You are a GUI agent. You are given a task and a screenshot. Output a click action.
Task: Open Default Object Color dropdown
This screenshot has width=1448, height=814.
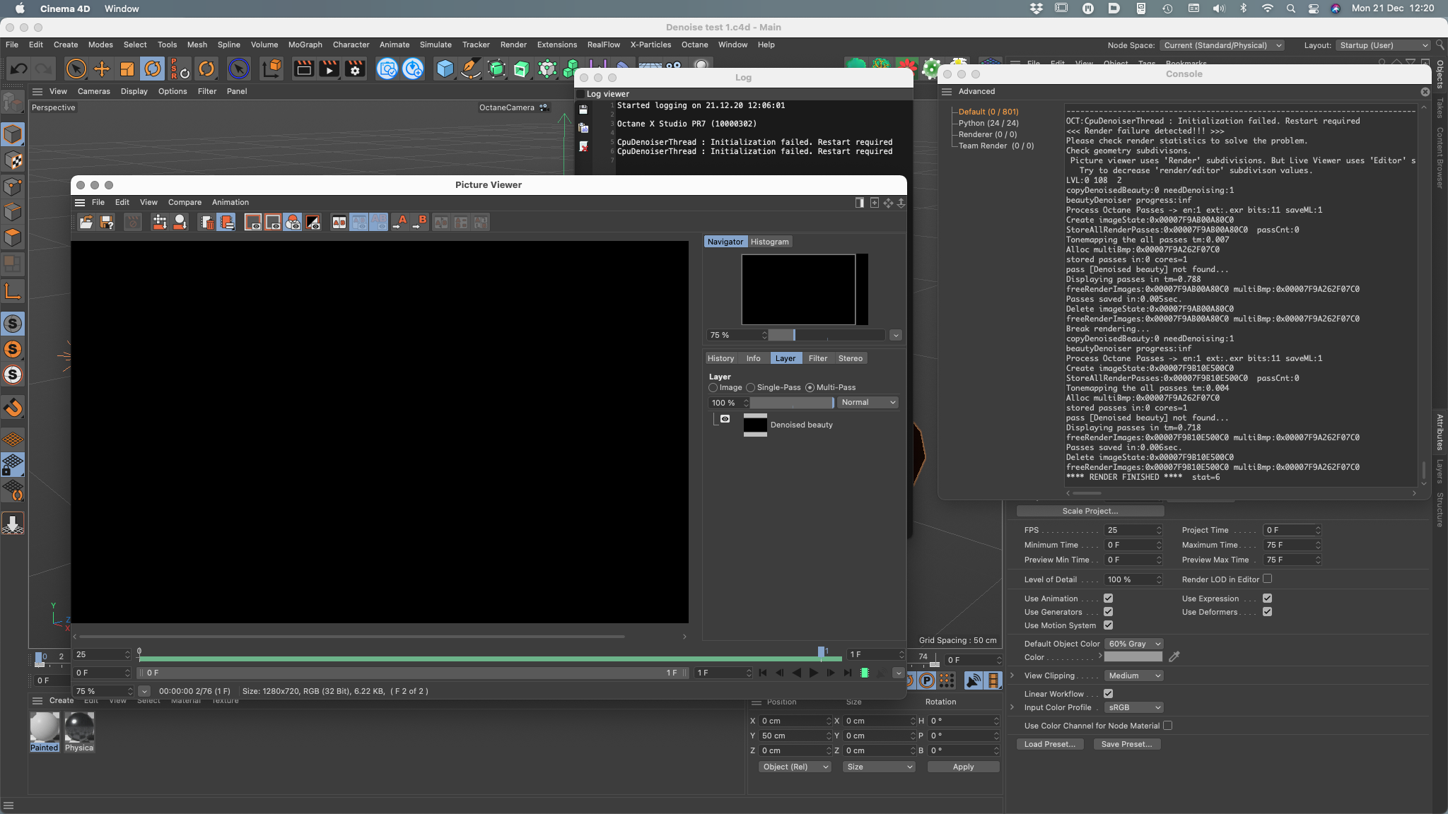point(1133,644)
